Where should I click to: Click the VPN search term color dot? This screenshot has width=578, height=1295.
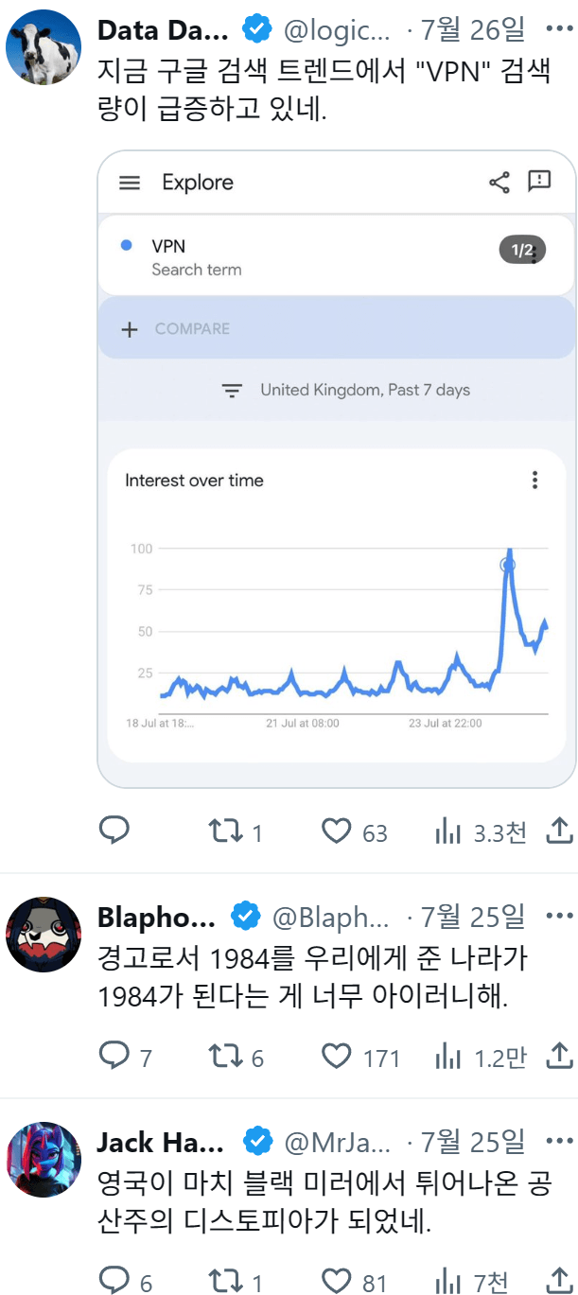tap(126, 246)
